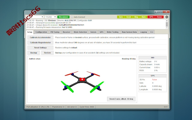The image size is (192, 120).
Task: Click the Accel sensor indicator
Action: click(x=128, y=17)
